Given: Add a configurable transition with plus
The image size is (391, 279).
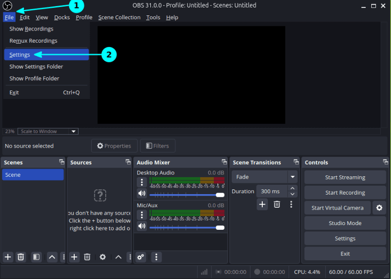Looking at the screenshot, I should (x=262, y=204).
